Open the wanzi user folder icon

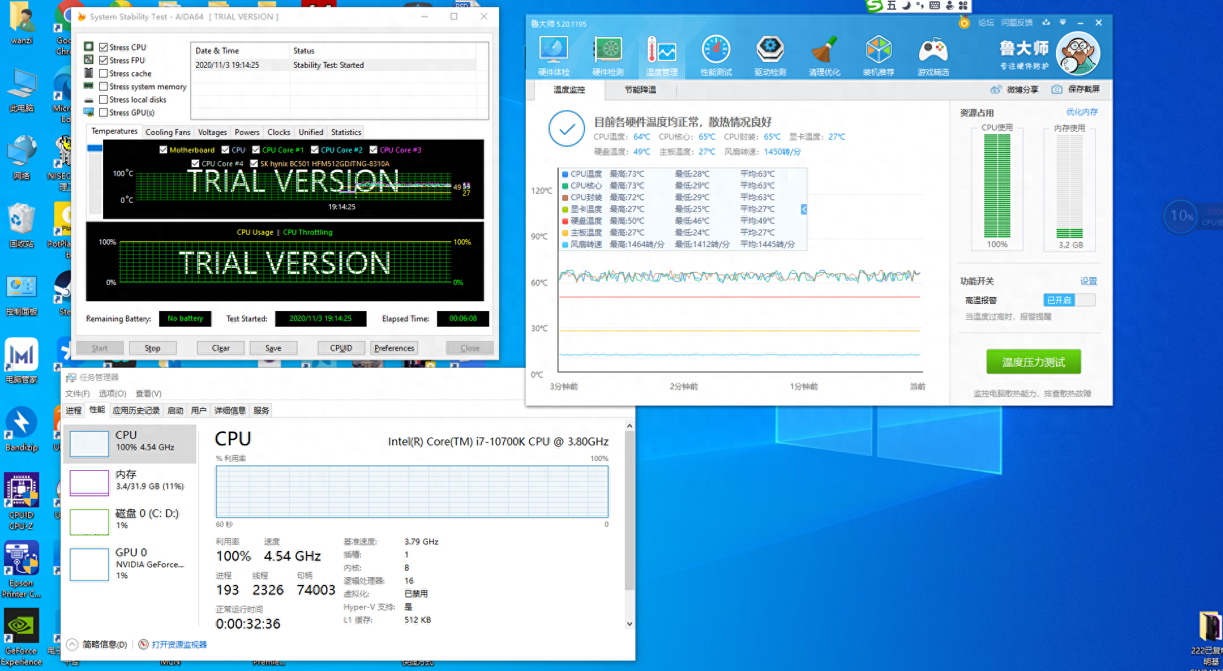click(22, 23)
